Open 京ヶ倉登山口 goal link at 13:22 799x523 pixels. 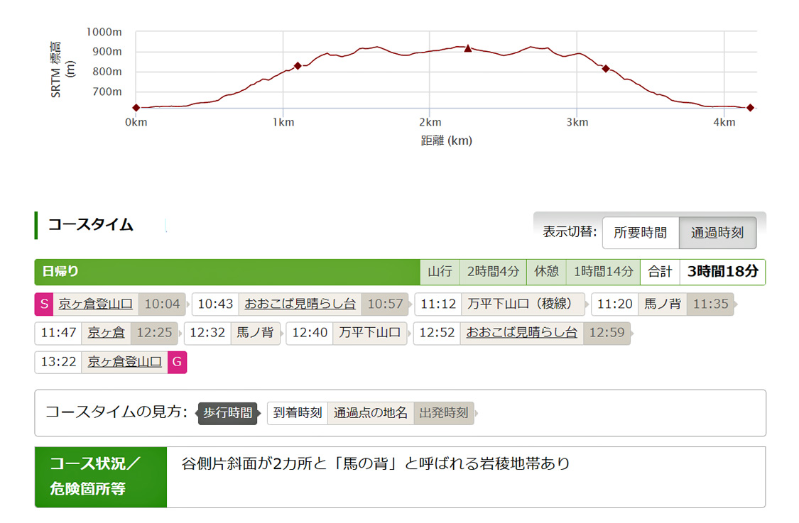pos(125,362)
